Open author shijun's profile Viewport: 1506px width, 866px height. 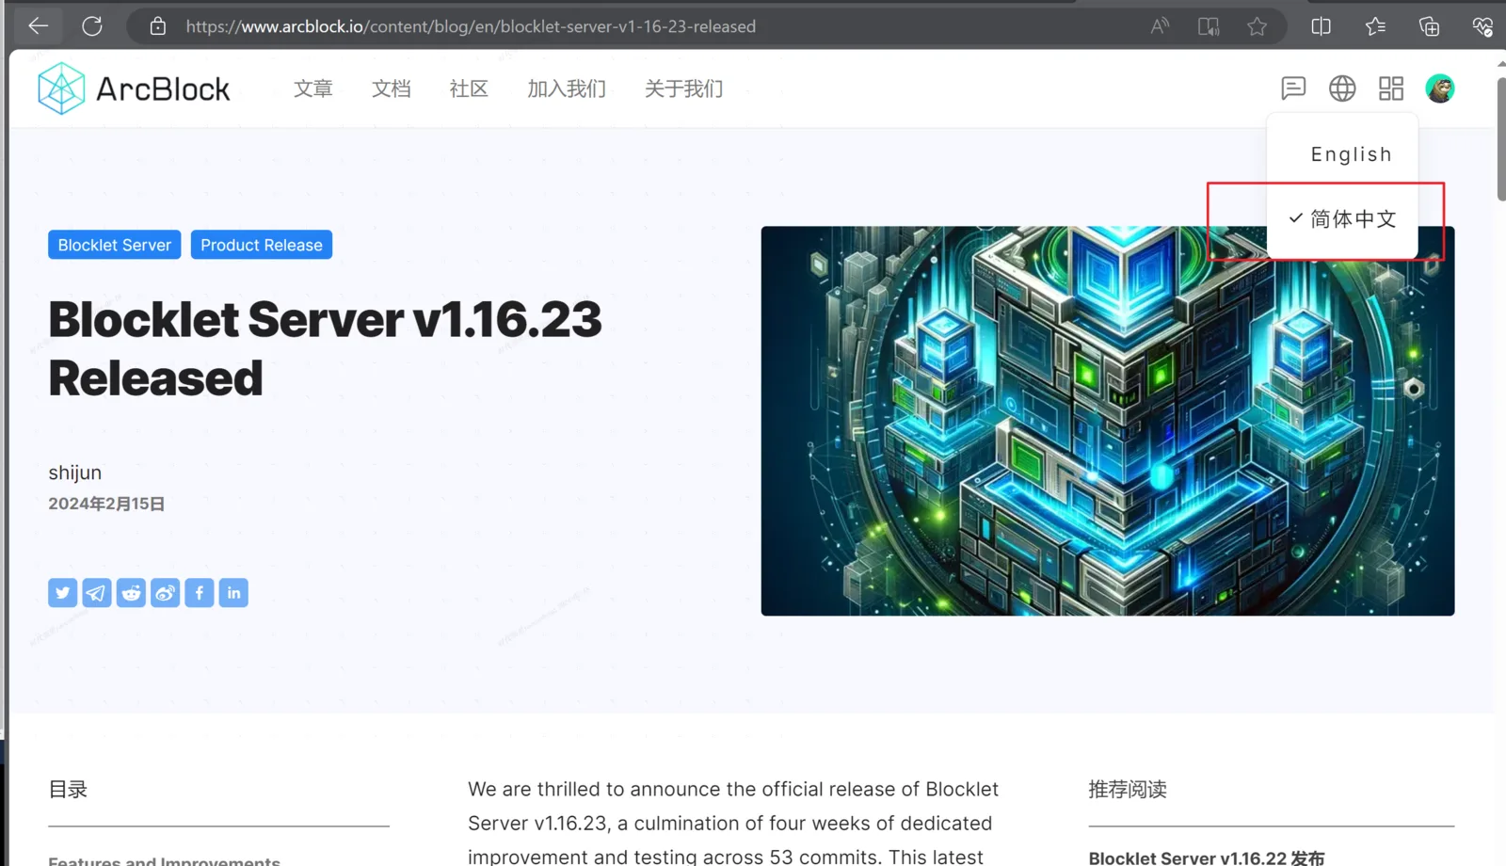point(75,473)
